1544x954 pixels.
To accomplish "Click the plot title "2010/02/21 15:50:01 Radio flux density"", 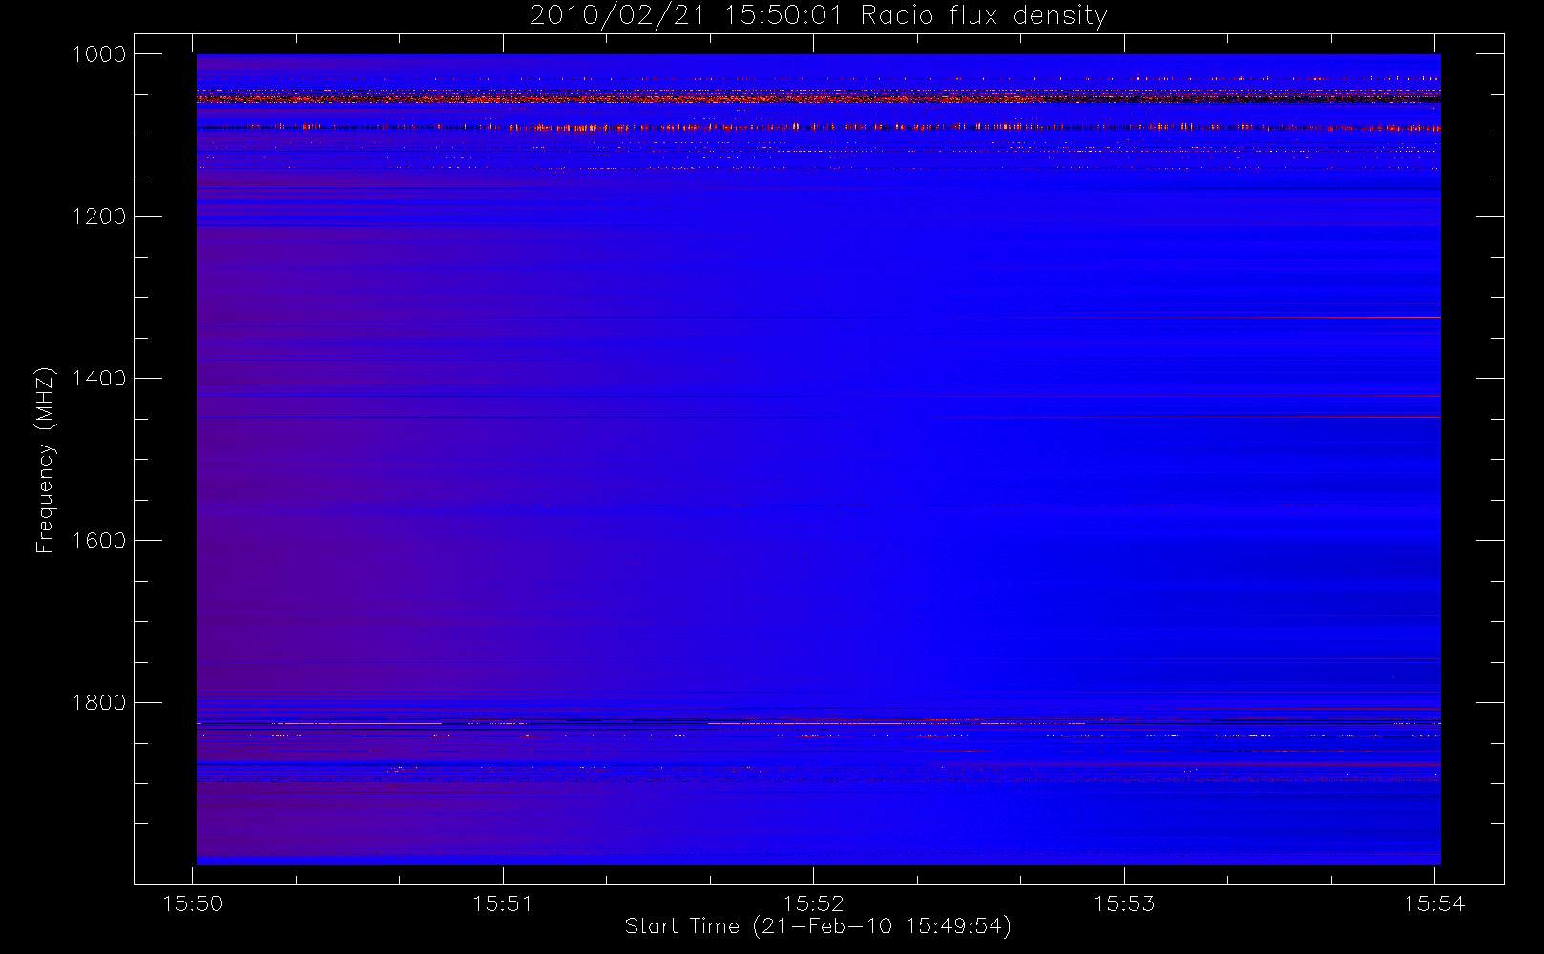I will [x=818, y=16].
